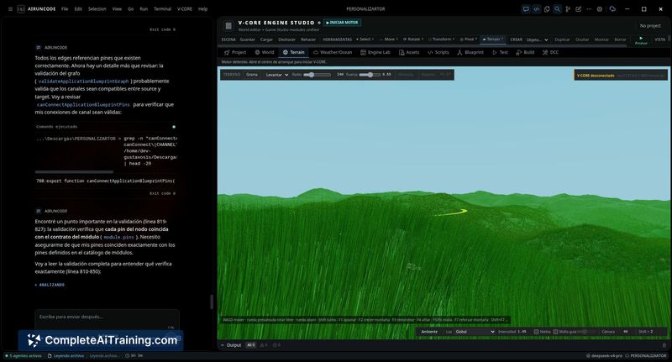
Task: Click the Probar play icon
Action: pos(641,39)
